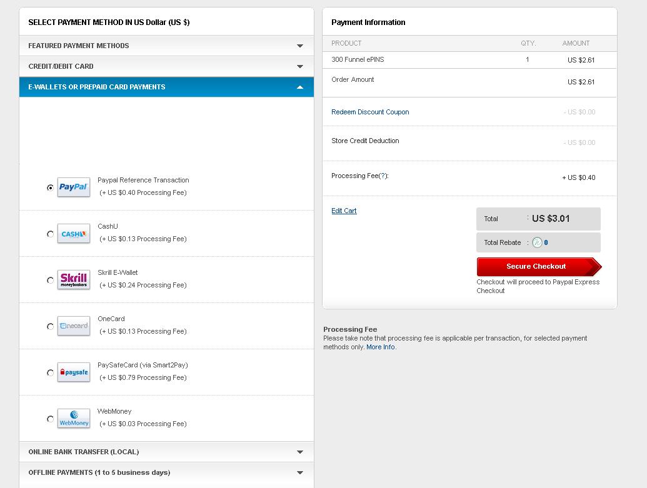Collapse E-Wallets or Prepaid Card Payments
Image resolution: width=647 pixels, height=488 pixels.
pyautogui.click(x=166, y=87)
